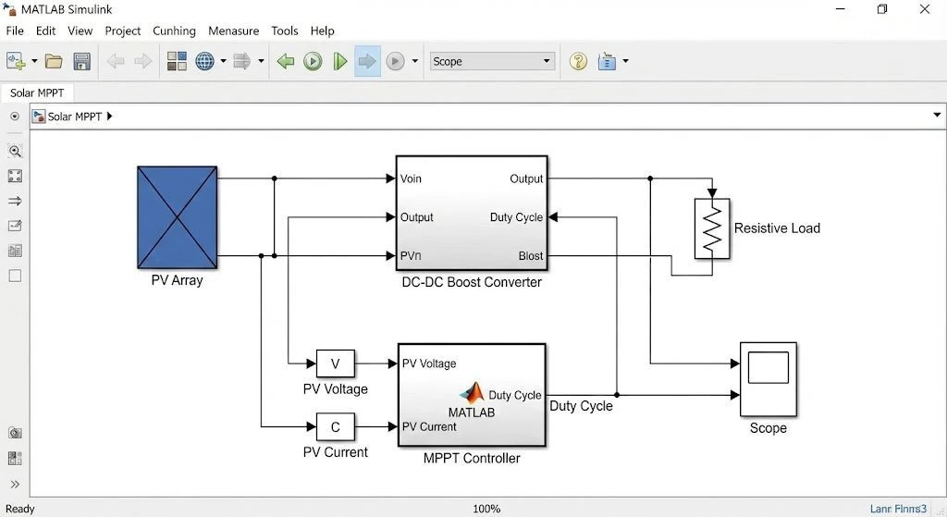Click the clipboard toolbar icon
The height and width of the screenshot is (517, 947).
(607, 61)
